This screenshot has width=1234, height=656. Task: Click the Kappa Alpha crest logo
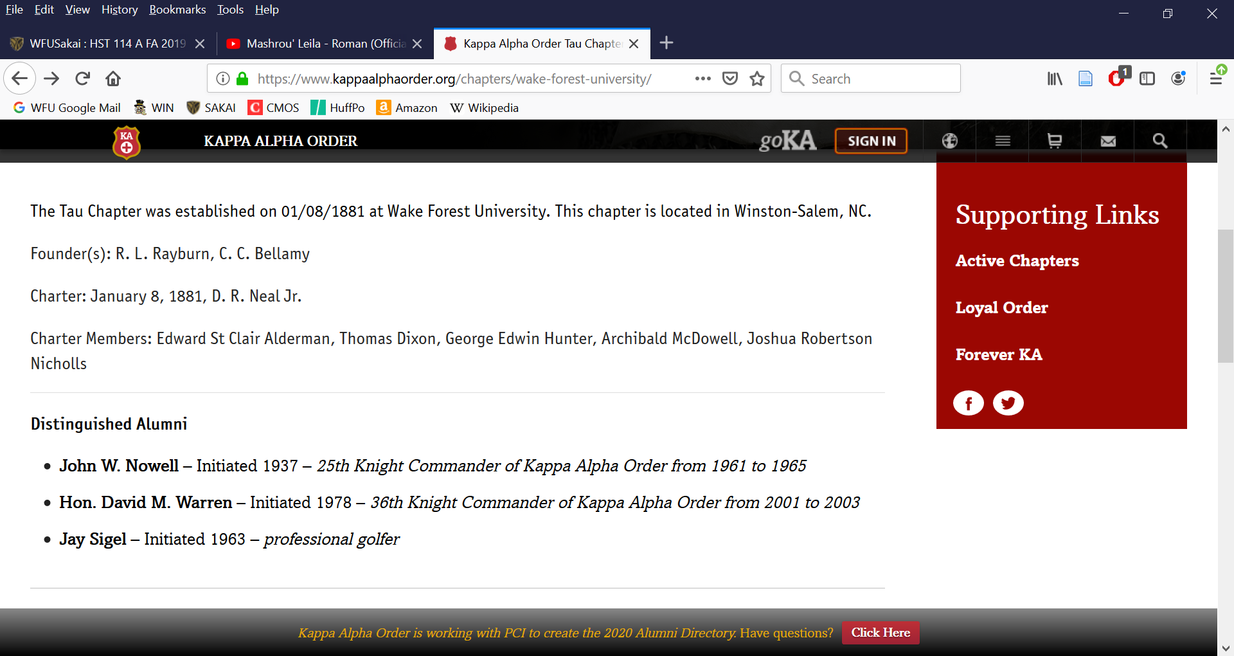point(127,142)
